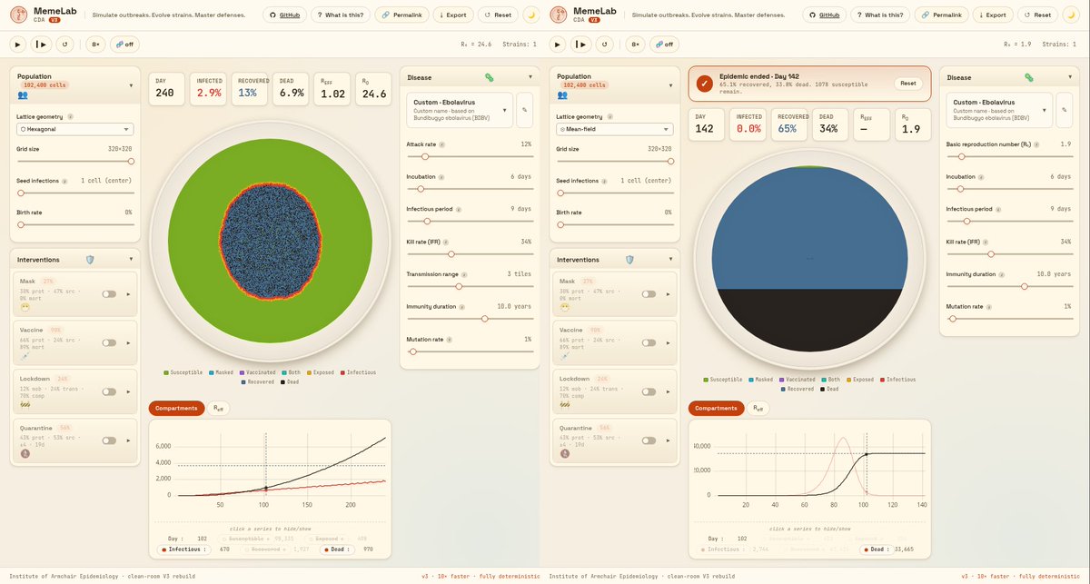Start simulation with play button in right window
The width and height of the screenshot is (1090, 584).
tap(557, 44)
